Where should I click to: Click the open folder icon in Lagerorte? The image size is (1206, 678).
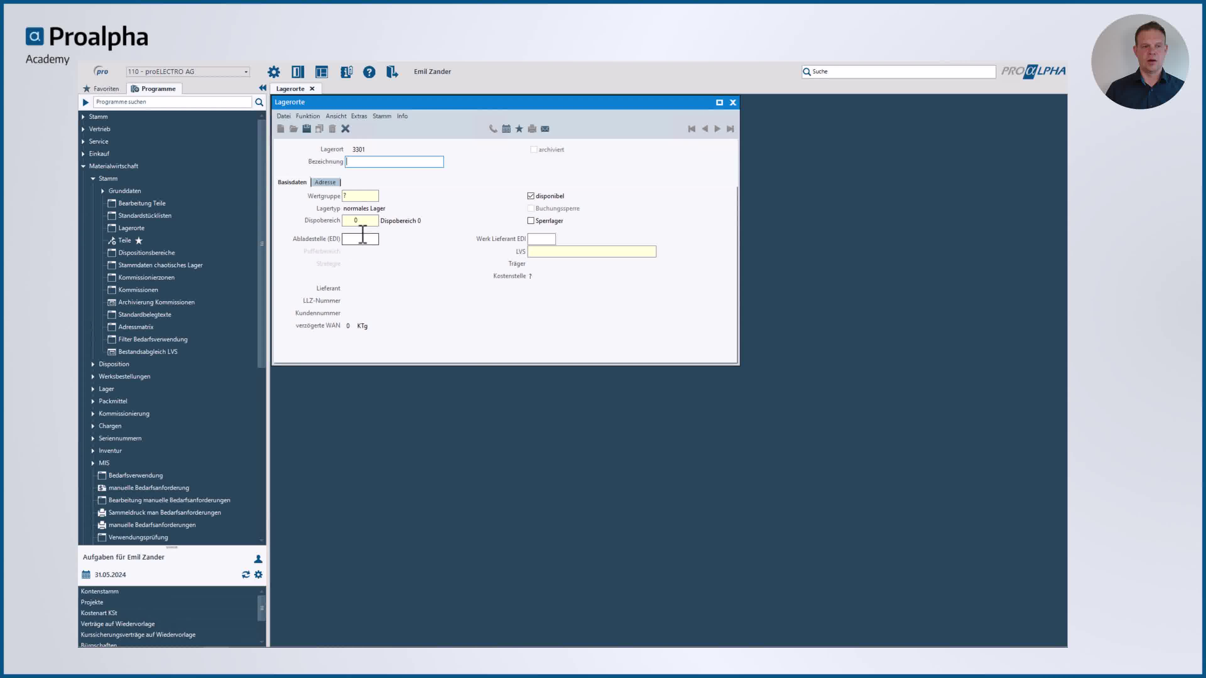tap(294, 129)
